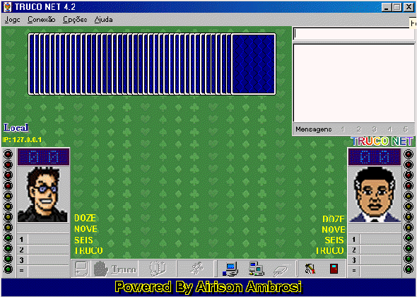Click the red door exit icon

334,269
